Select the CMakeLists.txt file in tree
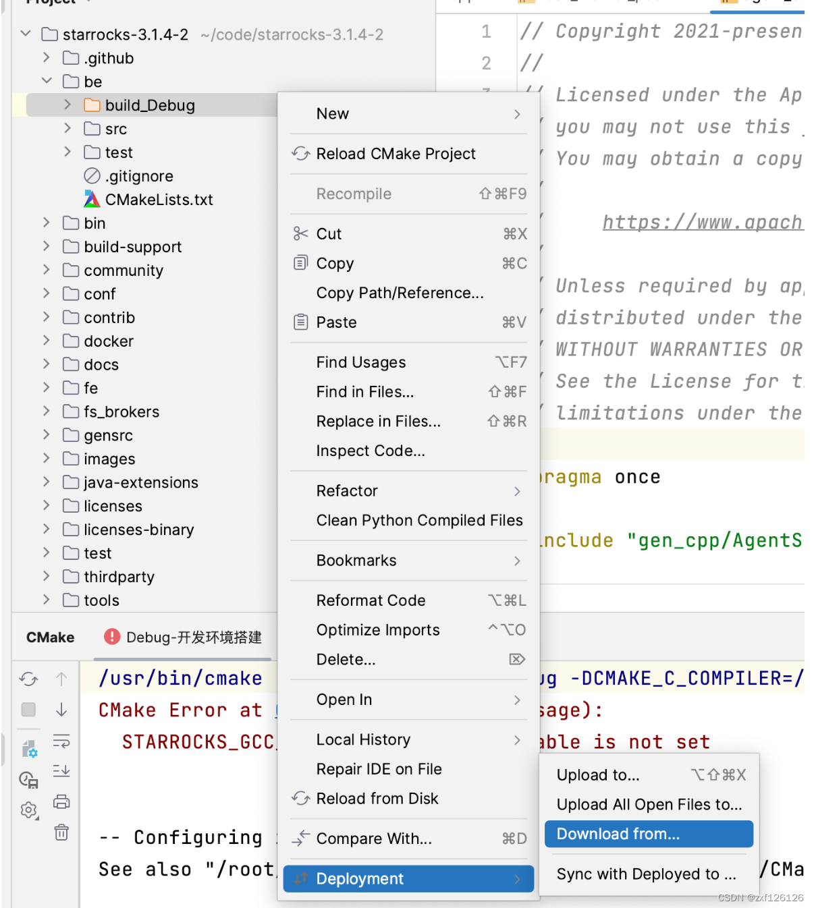Screen dimensions: 814x908 pos(159,199)
